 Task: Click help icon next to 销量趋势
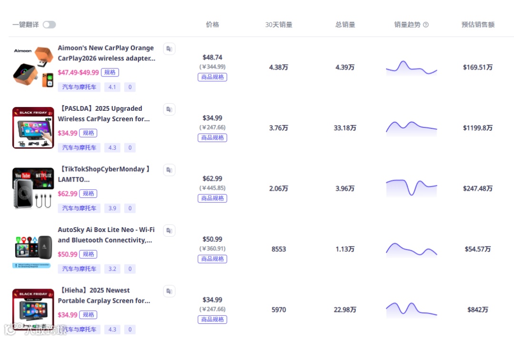(426, 25)
